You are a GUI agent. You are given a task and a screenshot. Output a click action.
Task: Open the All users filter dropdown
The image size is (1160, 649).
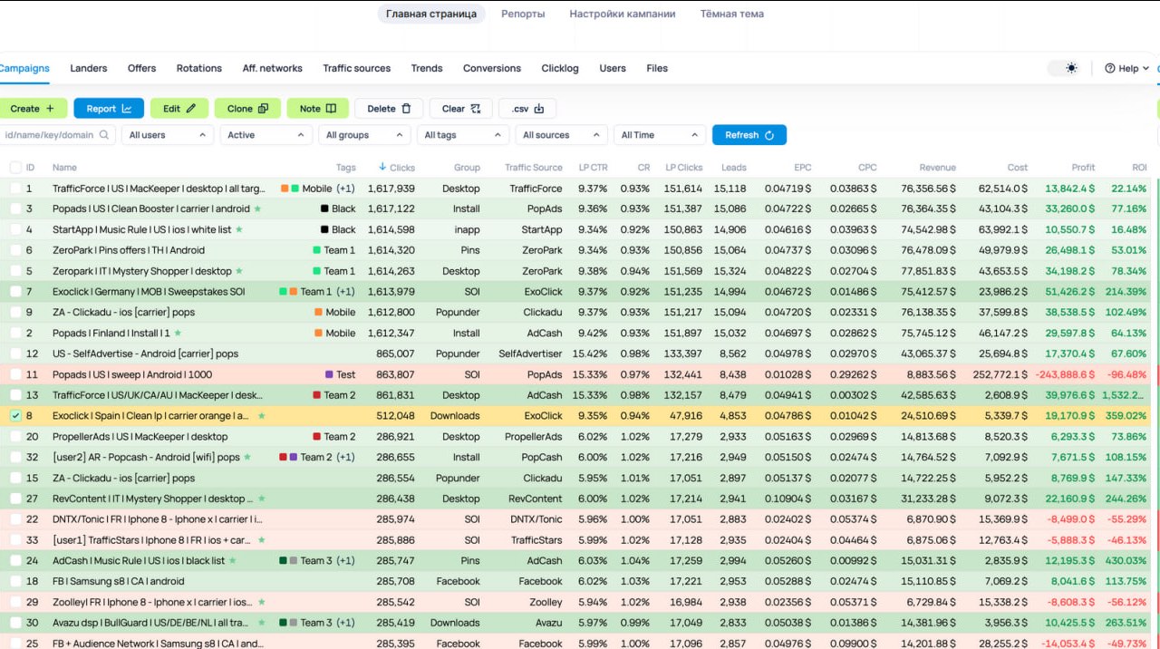point(168,135)
